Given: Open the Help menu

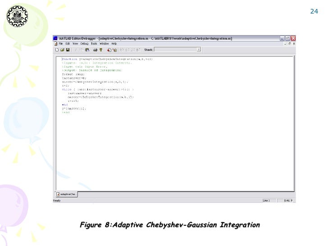Looking at the screenshot, I should click(x=114, y=44).
